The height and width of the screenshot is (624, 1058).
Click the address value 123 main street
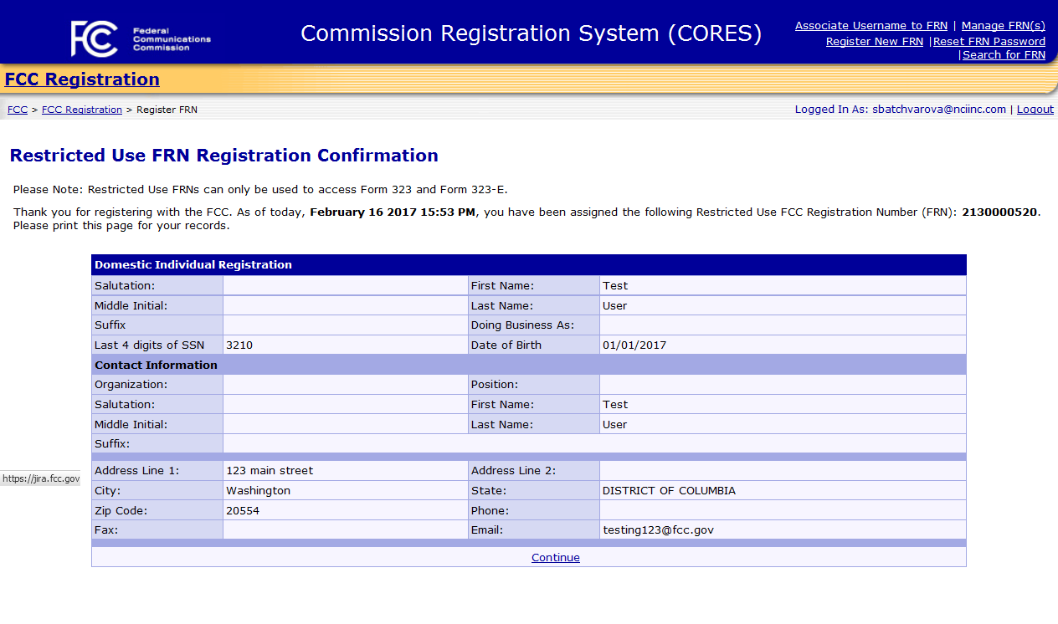tap(270, 471)
